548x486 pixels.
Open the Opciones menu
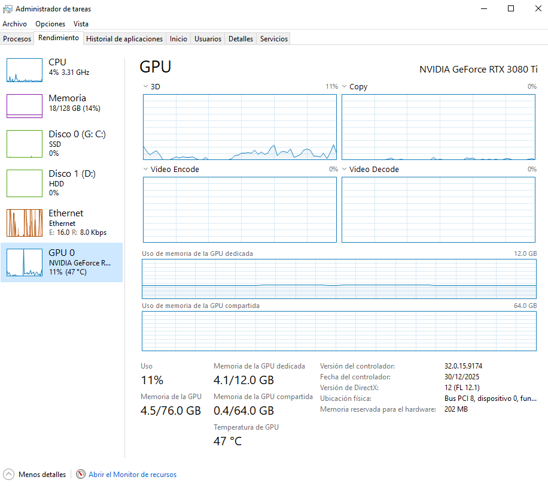(50, 24)
